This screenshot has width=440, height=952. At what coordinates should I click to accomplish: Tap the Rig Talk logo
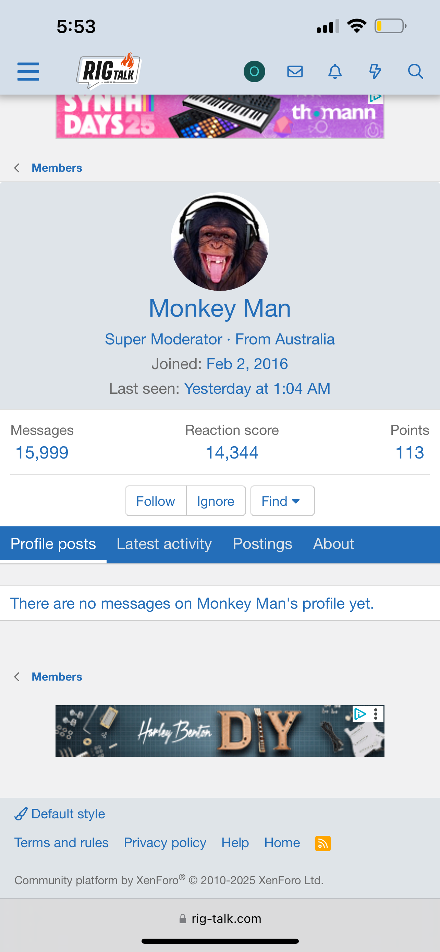(x=109, y=71)
